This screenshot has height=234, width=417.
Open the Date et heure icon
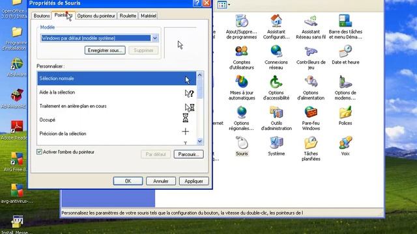345,55
